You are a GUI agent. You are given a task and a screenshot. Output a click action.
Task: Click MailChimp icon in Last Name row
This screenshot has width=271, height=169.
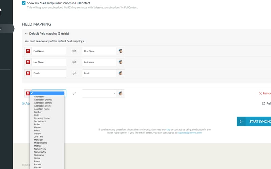pyautogui.click(x=121, y=62)
